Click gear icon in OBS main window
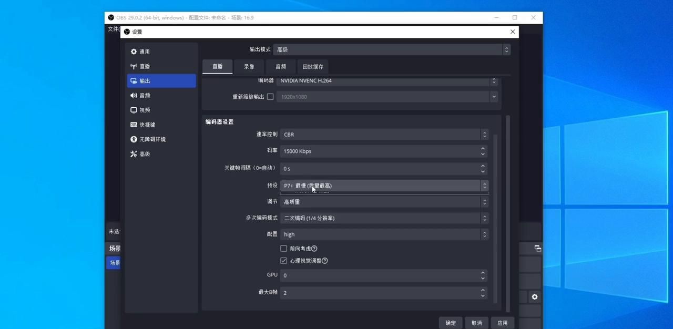673x329 pixels. 534,297
